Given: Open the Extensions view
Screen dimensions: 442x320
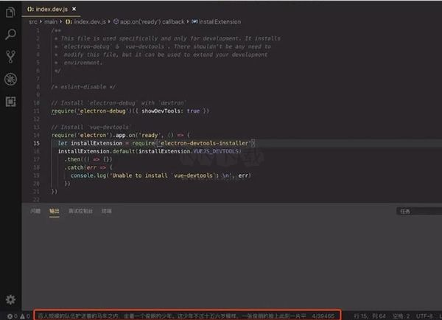Looking at the screenshot, I should 10,101.
